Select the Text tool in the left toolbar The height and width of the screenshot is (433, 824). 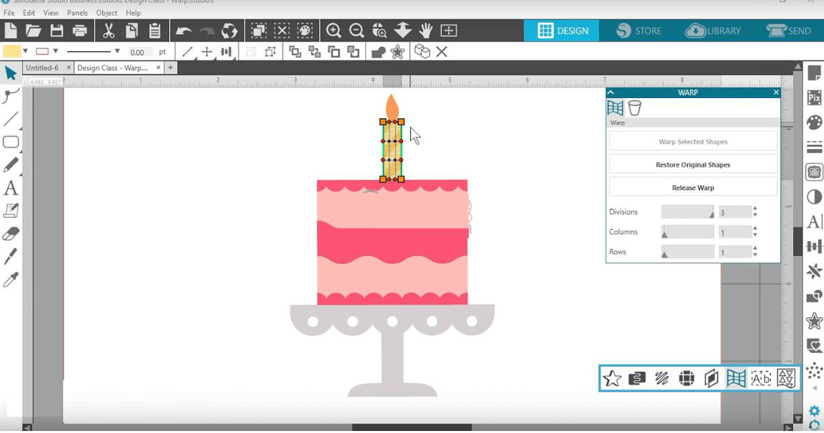11,188
